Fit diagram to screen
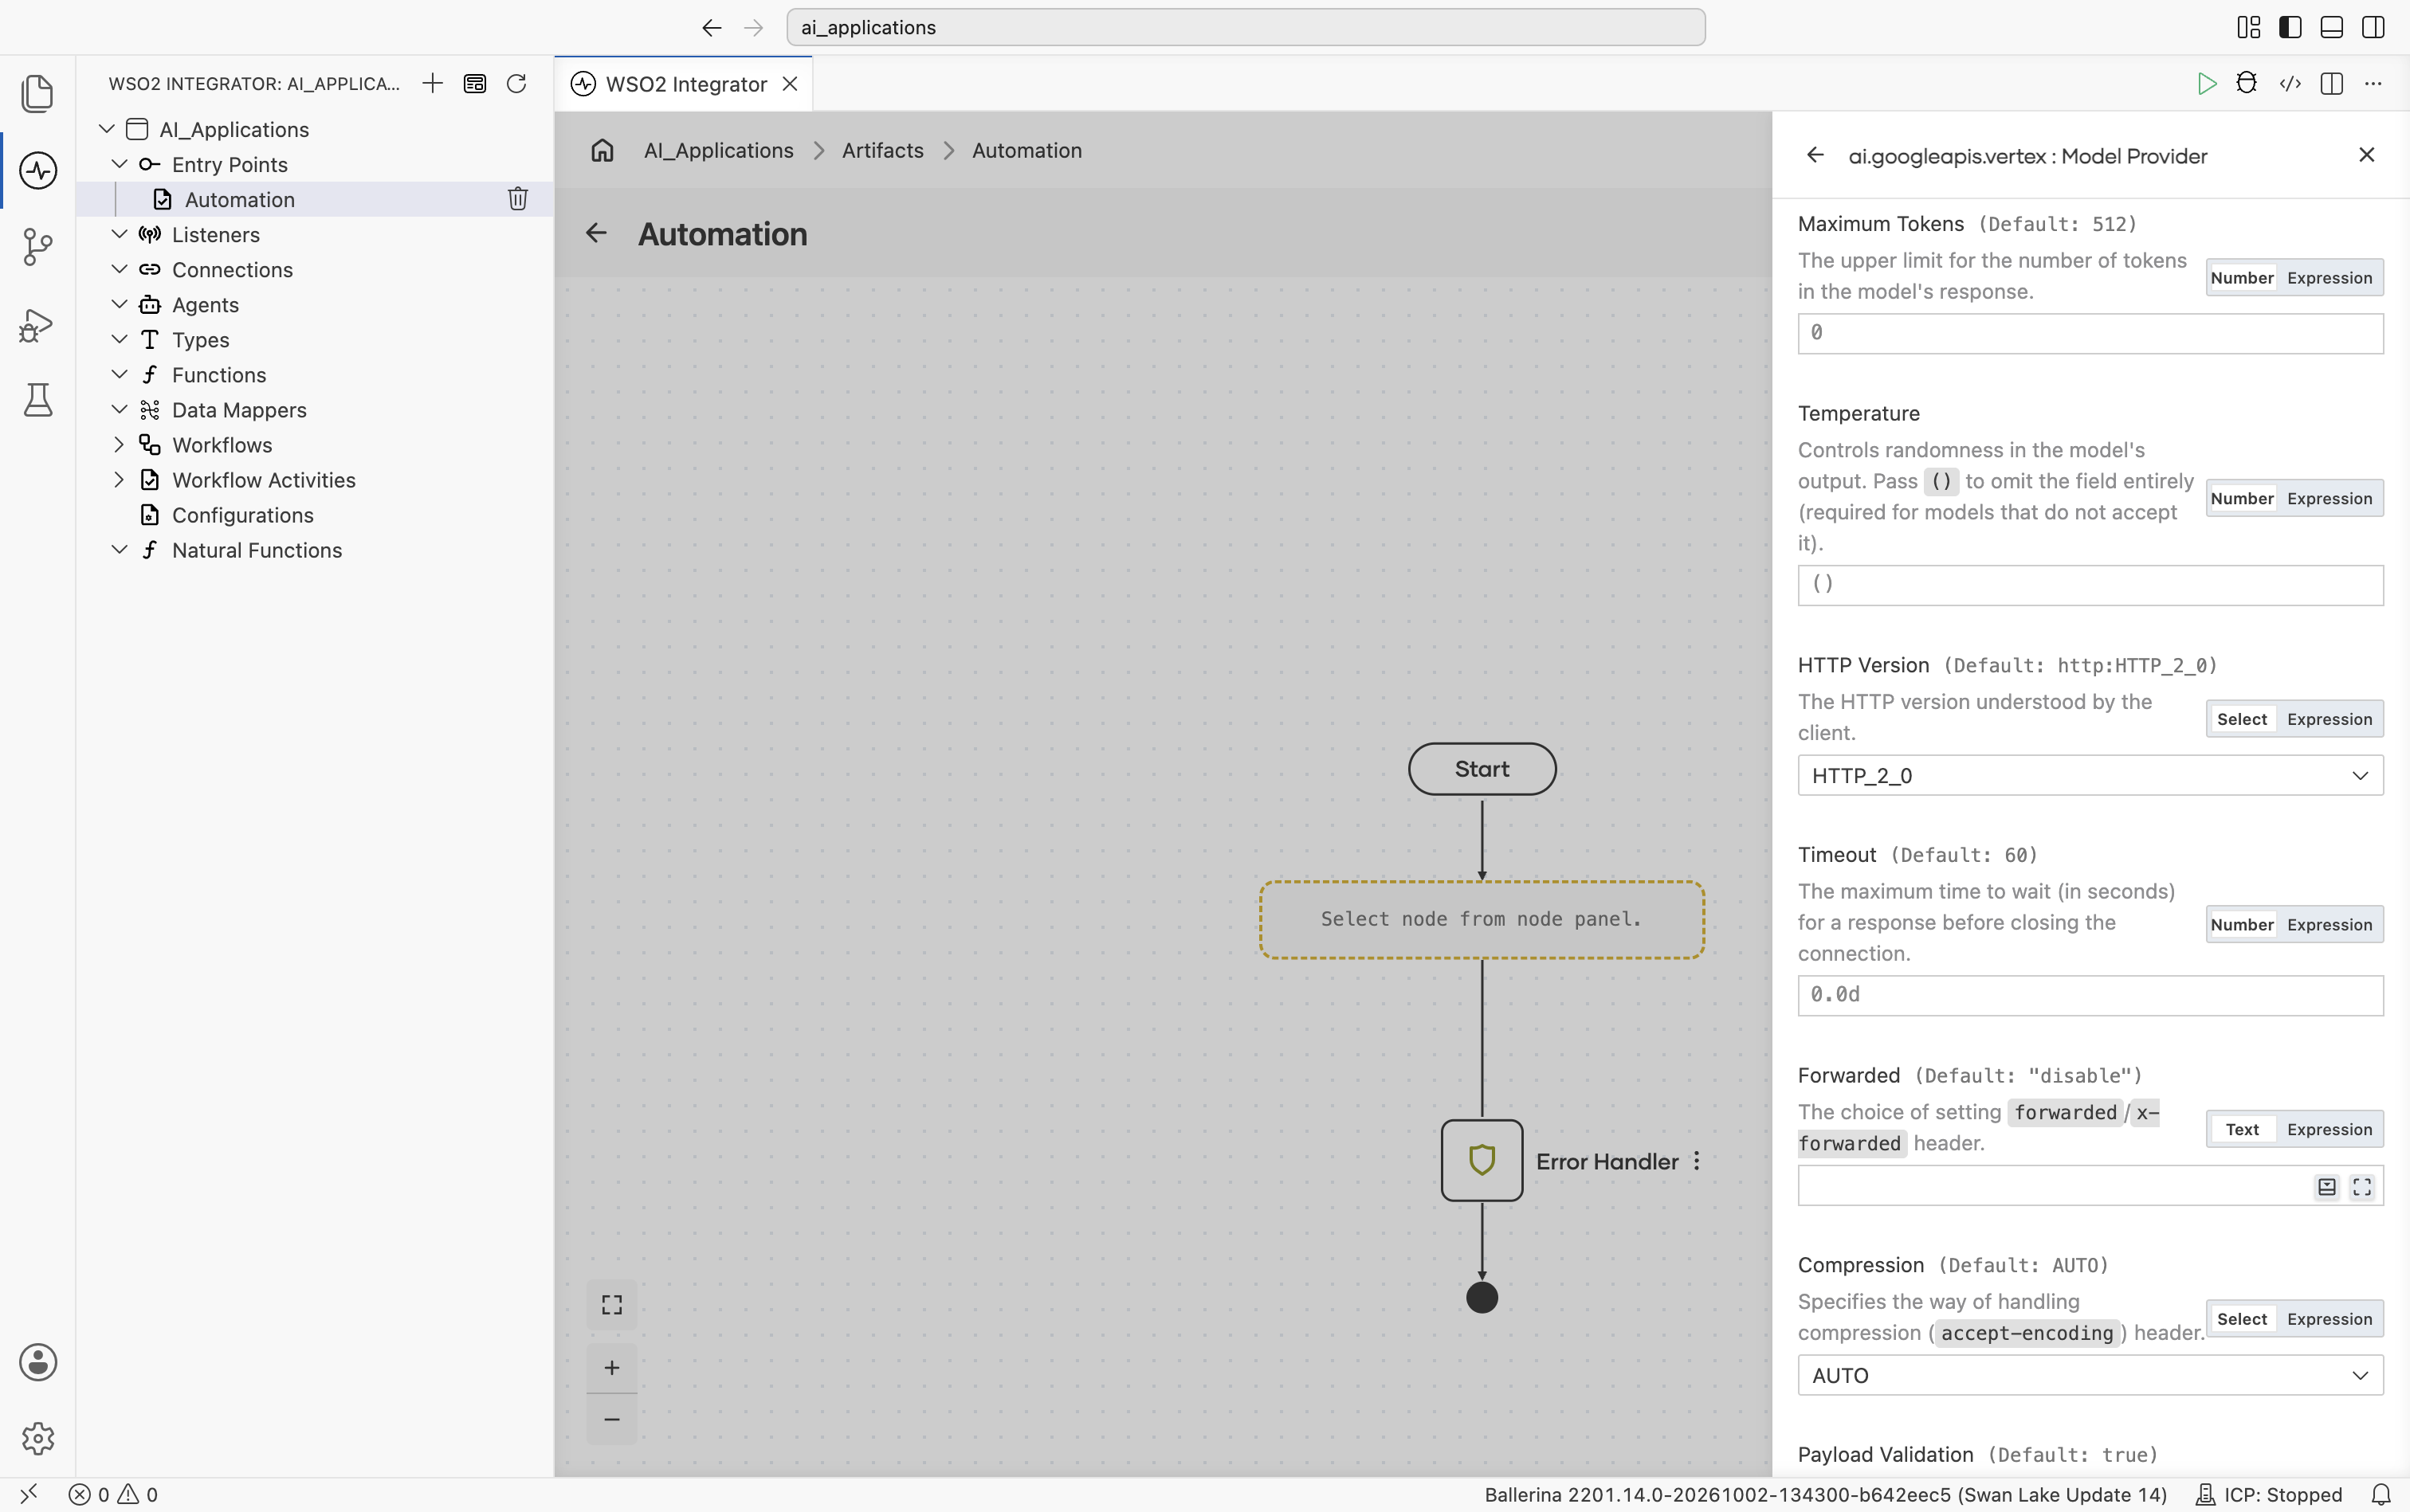 [611, 1305]
